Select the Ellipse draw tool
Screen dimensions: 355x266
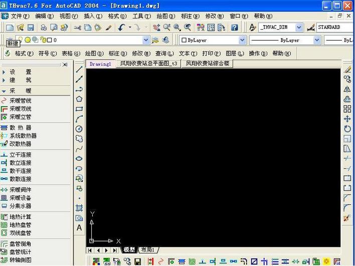(79, 159)
